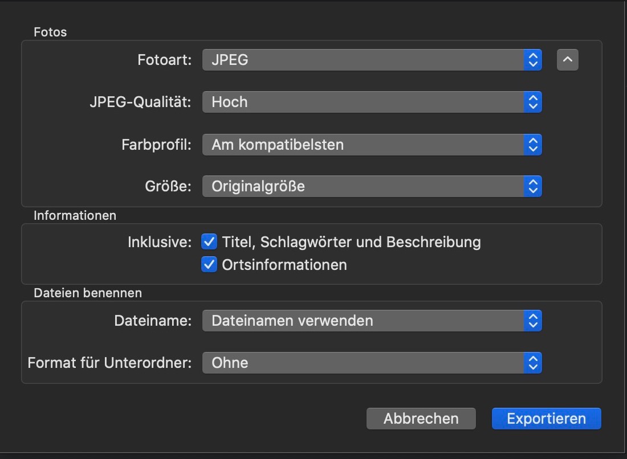Click the Ortsinformationen label text
The height and width of the screenshot is (459, 627).
click(x=284, y=265)
